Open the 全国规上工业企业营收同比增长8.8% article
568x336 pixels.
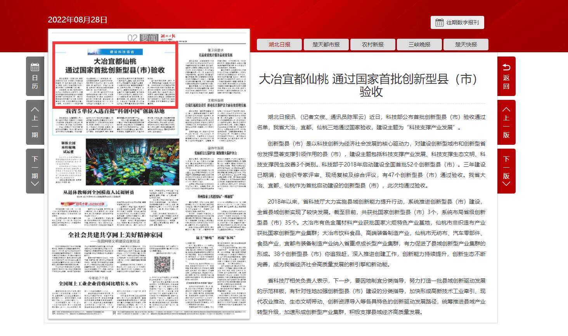[98, 283]
